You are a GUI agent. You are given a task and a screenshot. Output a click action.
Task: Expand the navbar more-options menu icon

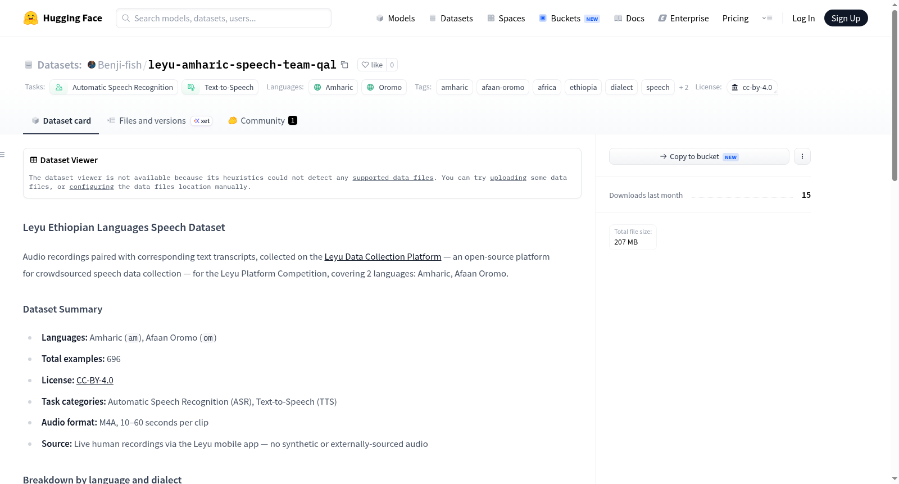coord(767,18)
